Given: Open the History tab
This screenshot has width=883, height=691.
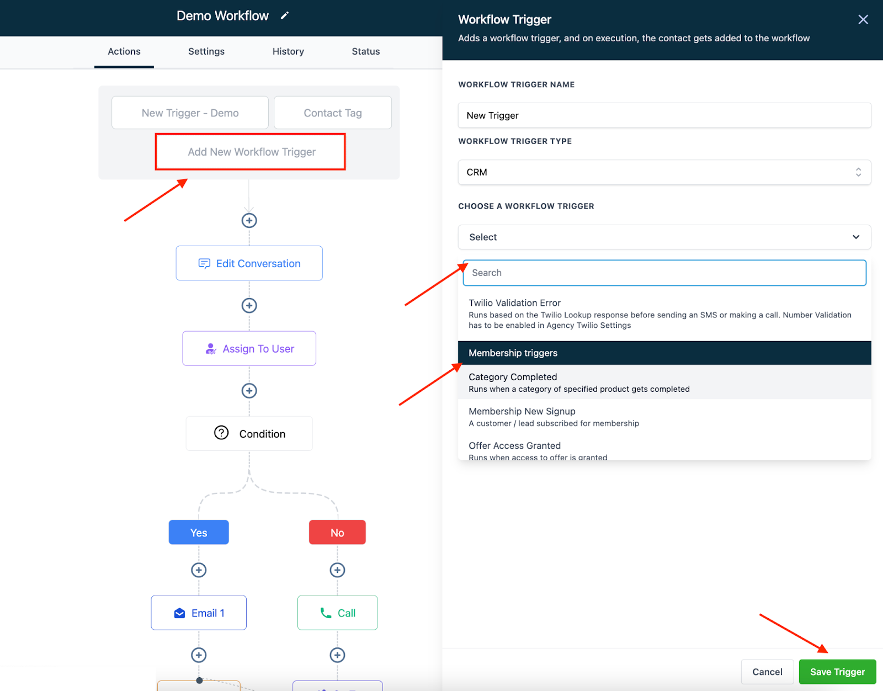Looking at the screenshot, I should pos(288,51).
